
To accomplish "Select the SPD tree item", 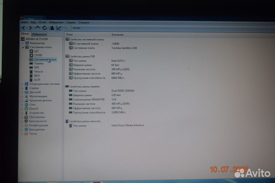I will point(37,67).
